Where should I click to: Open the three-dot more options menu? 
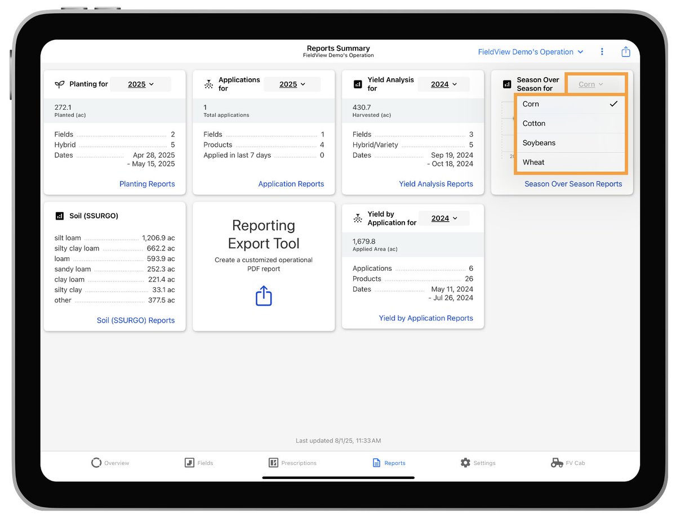pyautogui.click(x=602, y=52)
